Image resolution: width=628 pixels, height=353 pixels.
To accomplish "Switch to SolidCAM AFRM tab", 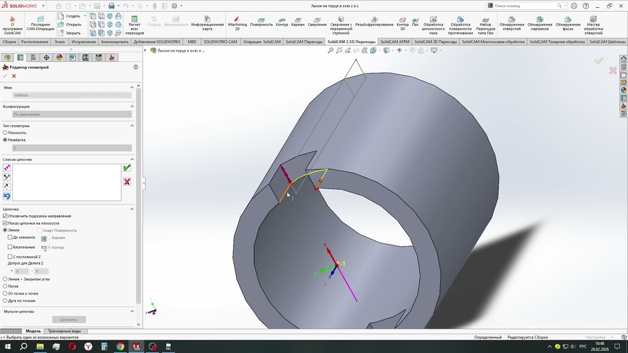I will tap(395, 42).
